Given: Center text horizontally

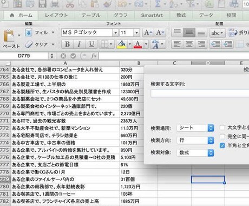Looking at the screenshot, I should tap(189, 44).
